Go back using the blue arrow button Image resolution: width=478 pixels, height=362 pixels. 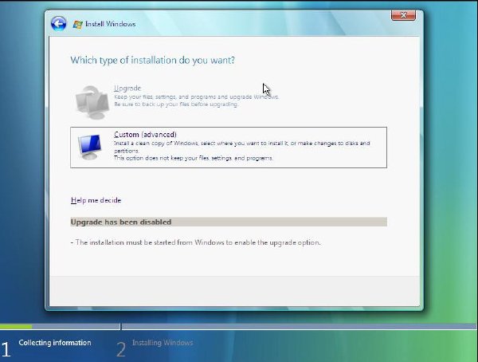point(58,23)
